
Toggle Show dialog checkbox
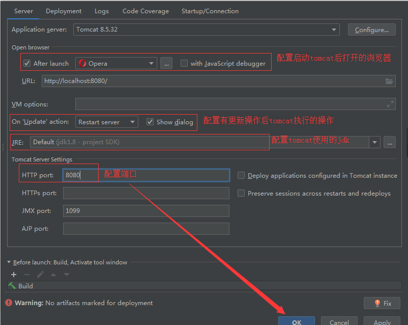coord(150,122)
